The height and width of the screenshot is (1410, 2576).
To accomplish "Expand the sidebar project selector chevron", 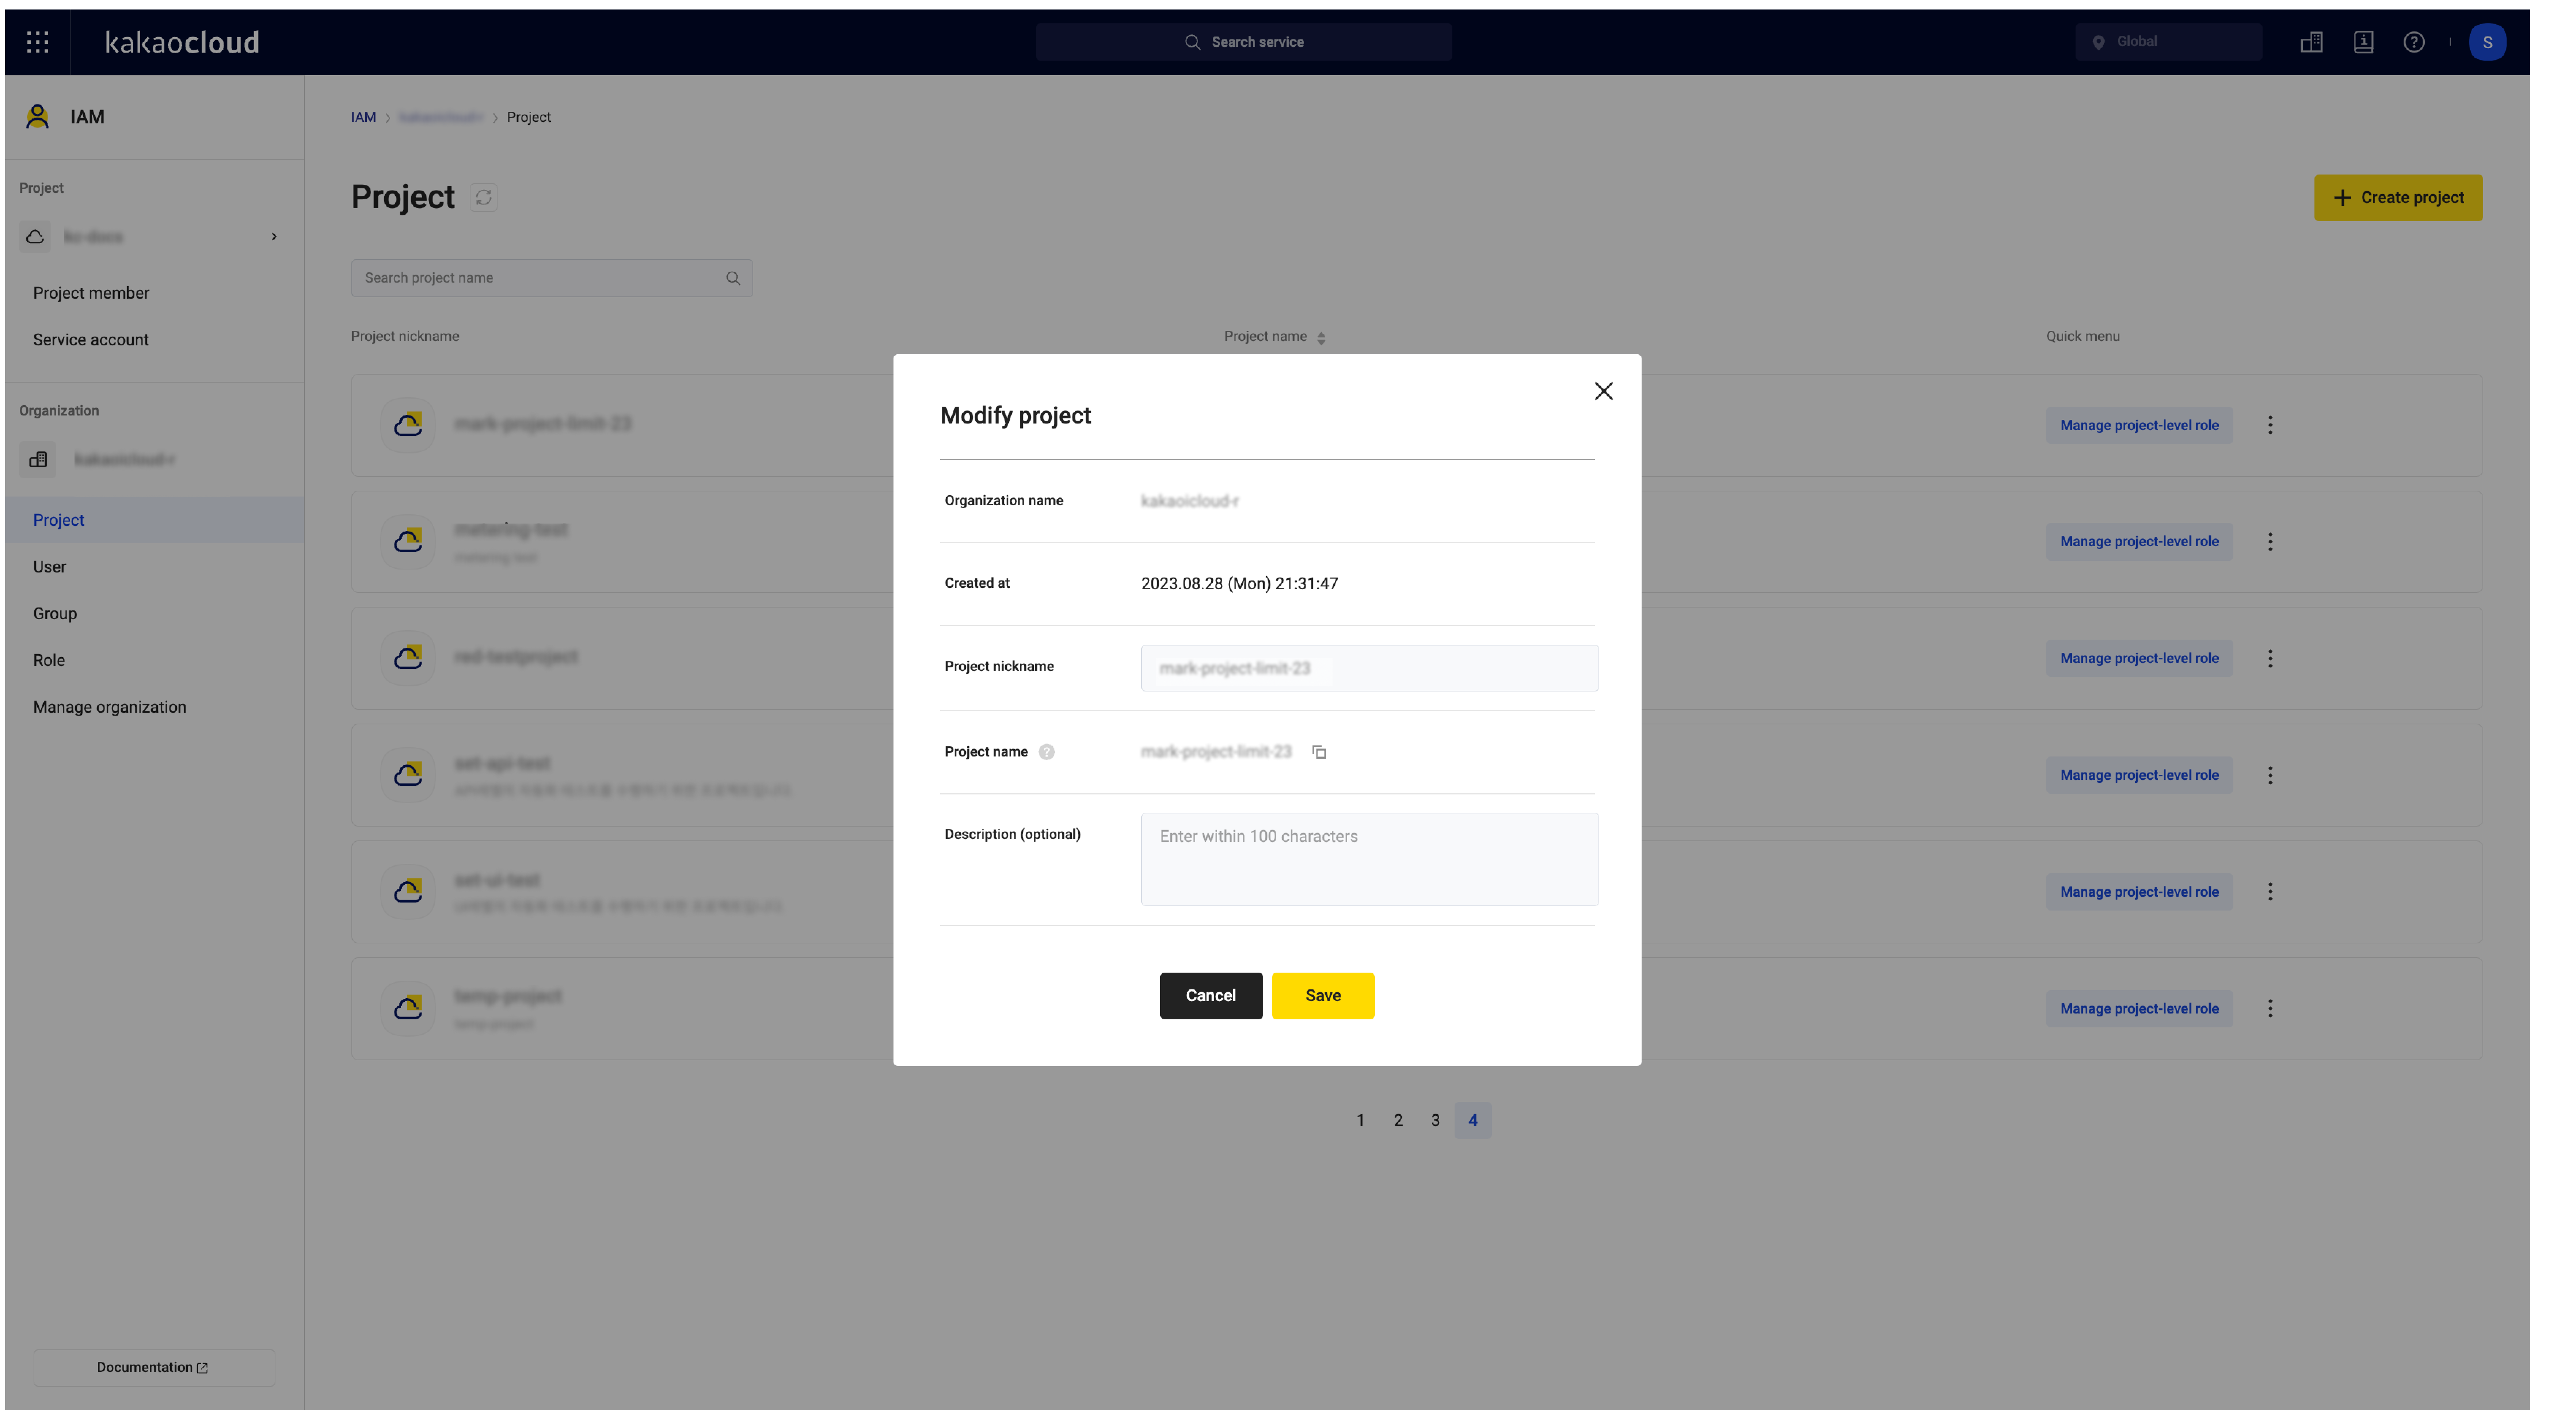I will [274, 237].
